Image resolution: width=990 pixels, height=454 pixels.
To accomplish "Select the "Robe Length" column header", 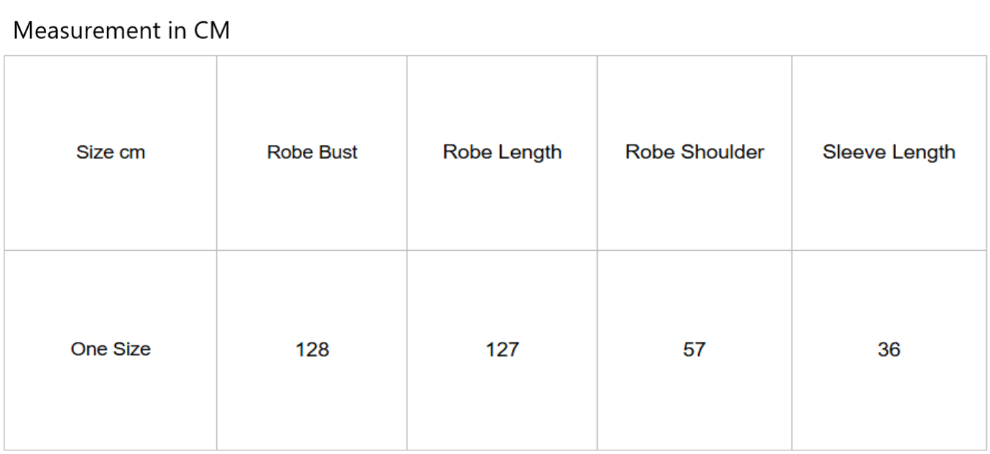I will (x=502, y=153).
